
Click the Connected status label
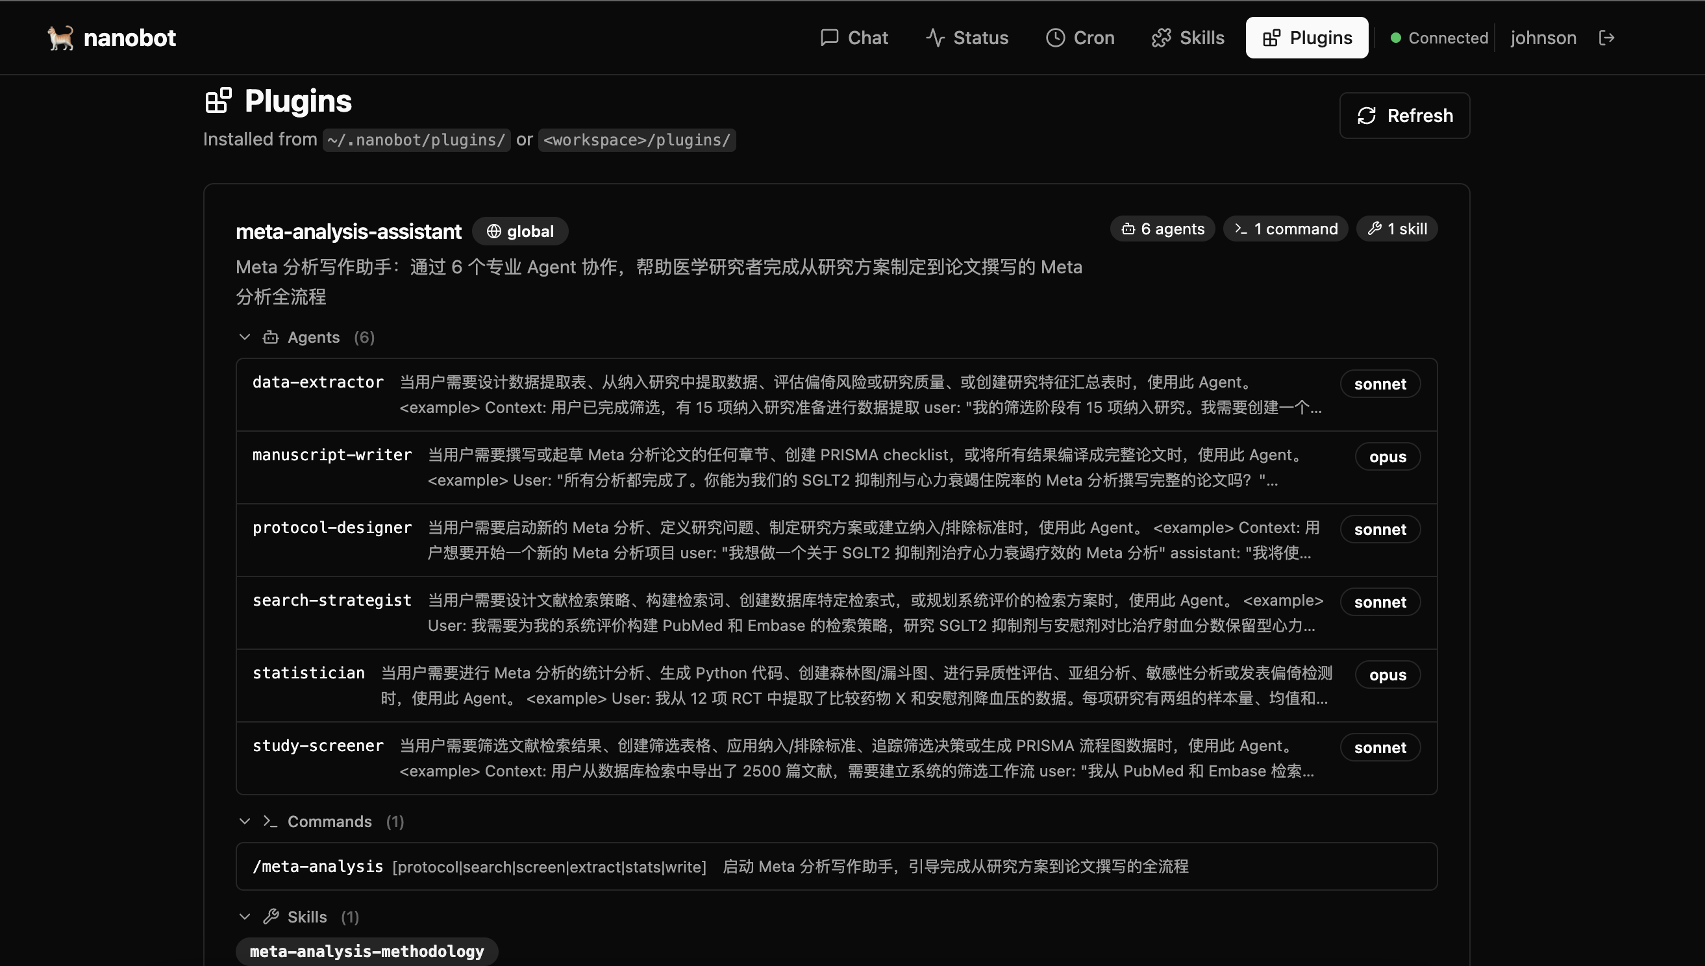coord(1448,38)
